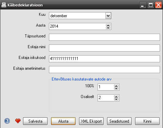Screen dimensions: 163x128
Task: Increase the Aasta year value
Action: 108,25
